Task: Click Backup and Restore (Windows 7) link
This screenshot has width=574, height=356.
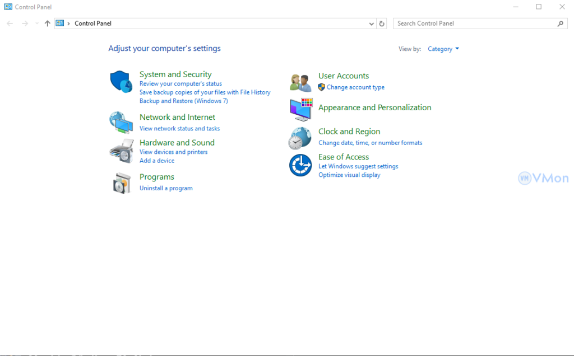Action: click(x=183, y=101)
